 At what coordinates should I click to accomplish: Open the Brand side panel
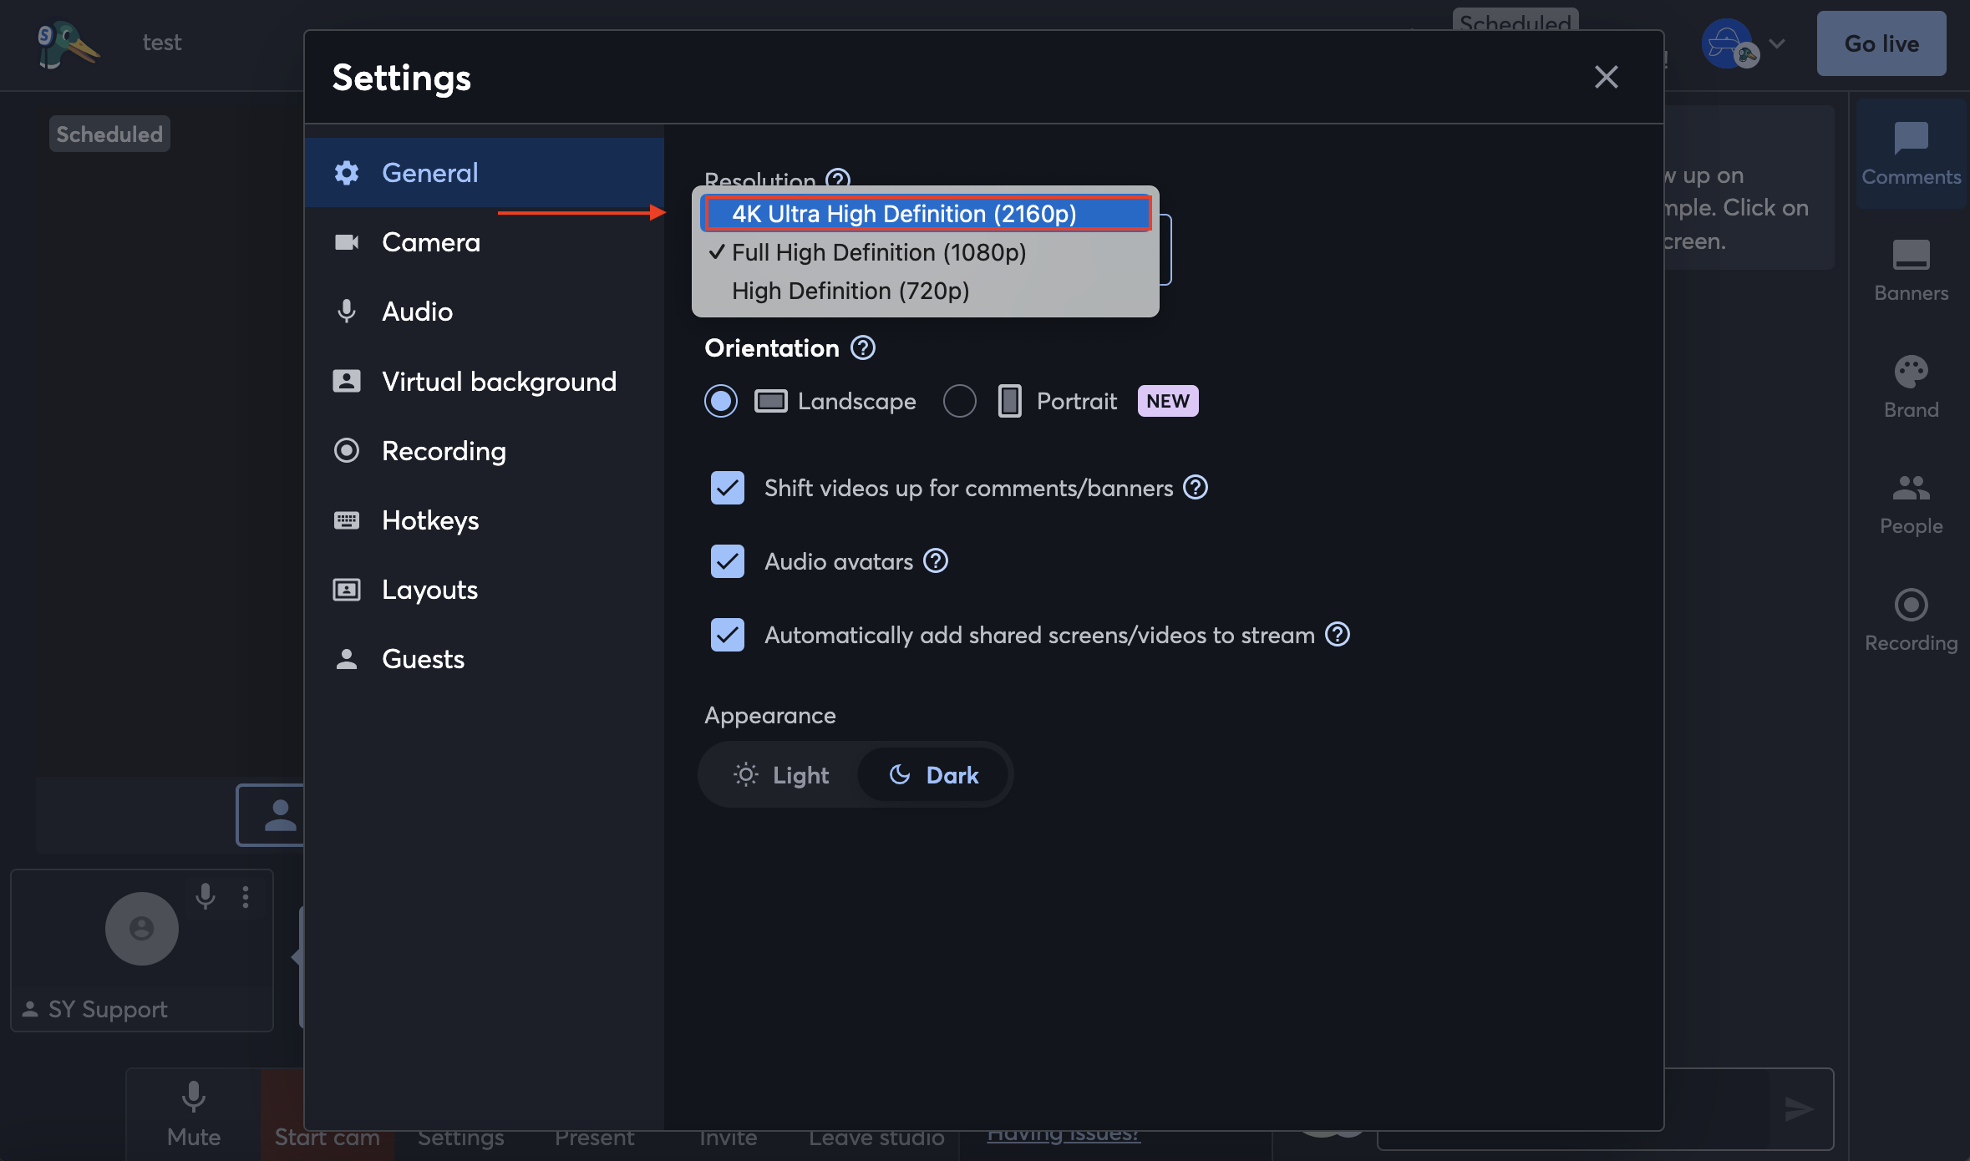point(1911,388)
